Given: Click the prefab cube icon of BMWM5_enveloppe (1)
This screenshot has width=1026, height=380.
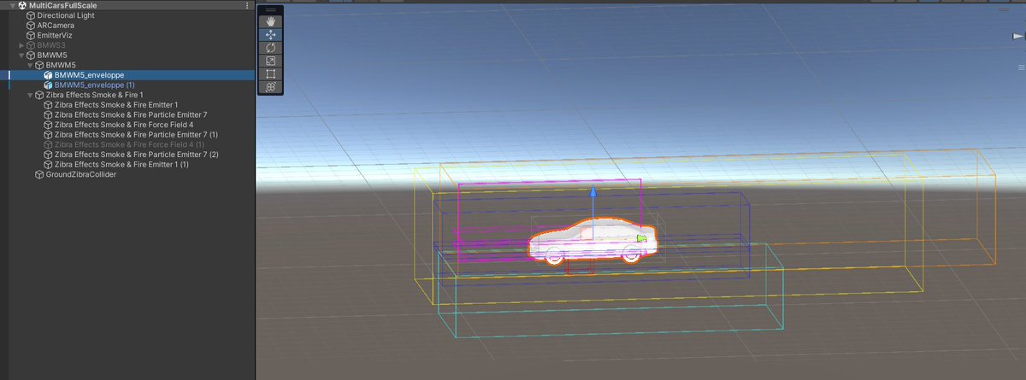Looking at the screenshot, I should coord(48,85).
